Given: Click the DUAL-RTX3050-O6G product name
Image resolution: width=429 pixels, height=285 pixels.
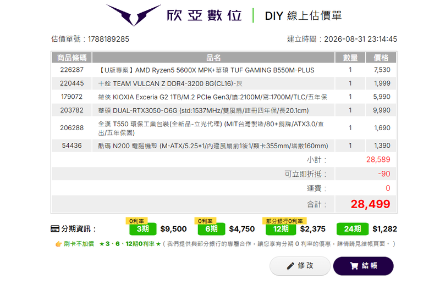Looking at the screenshot, I should coord(204,110).
